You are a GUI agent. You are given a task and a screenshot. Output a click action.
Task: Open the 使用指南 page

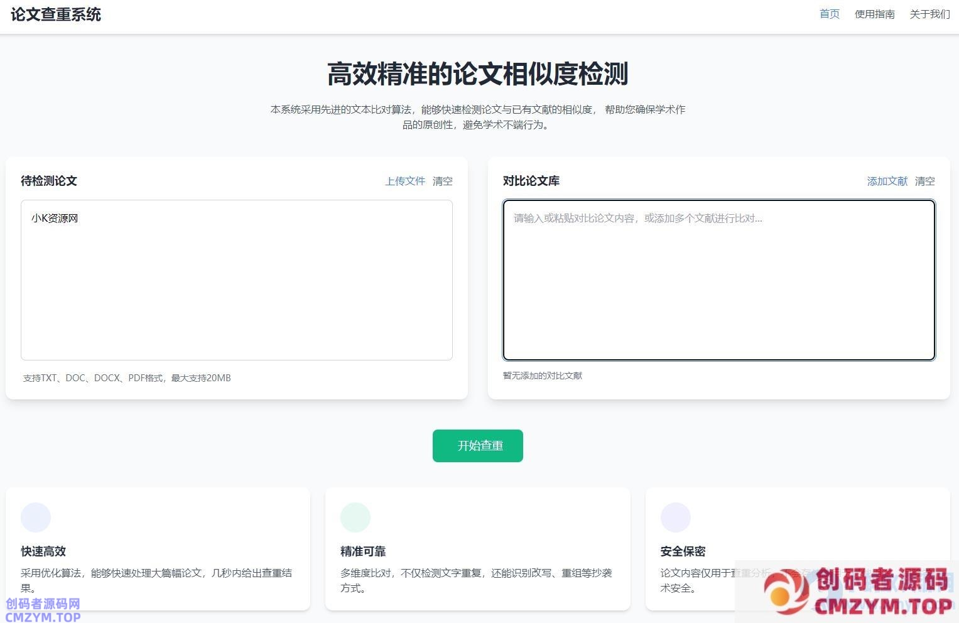click(x=874, y=14)
